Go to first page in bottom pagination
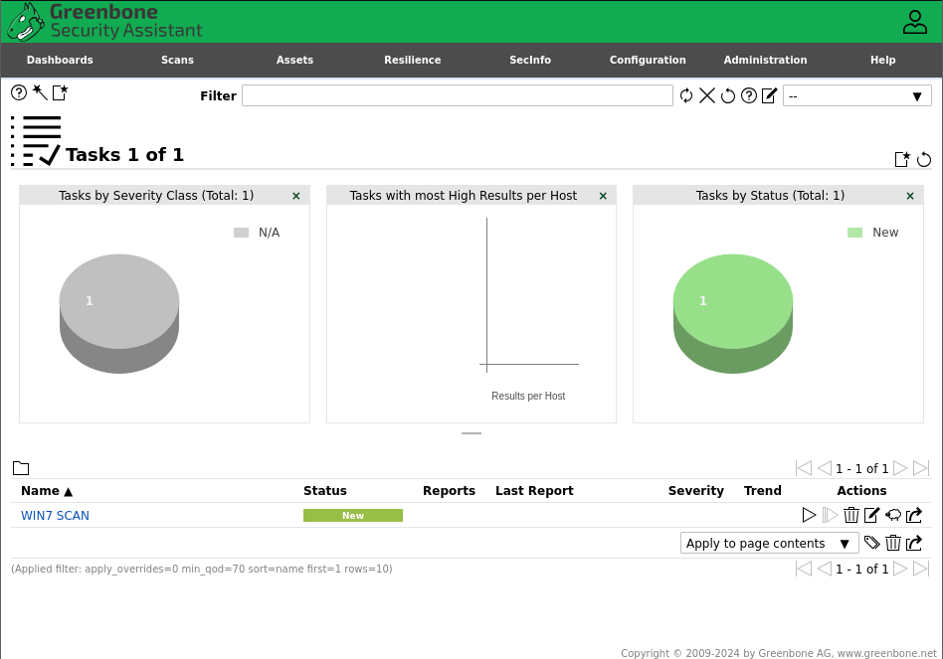 pos(804,569)
